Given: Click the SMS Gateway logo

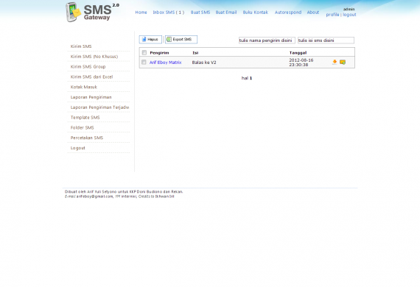Looking at the screenshot, I should click(x=92, y=12).
